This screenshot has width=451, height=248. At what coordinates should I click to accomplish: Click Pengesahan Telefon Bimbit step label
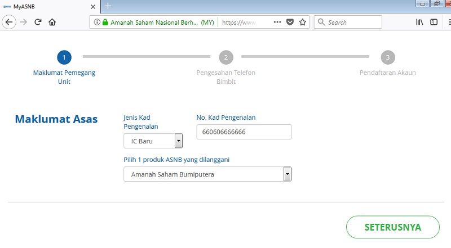[x=226, y=77]
